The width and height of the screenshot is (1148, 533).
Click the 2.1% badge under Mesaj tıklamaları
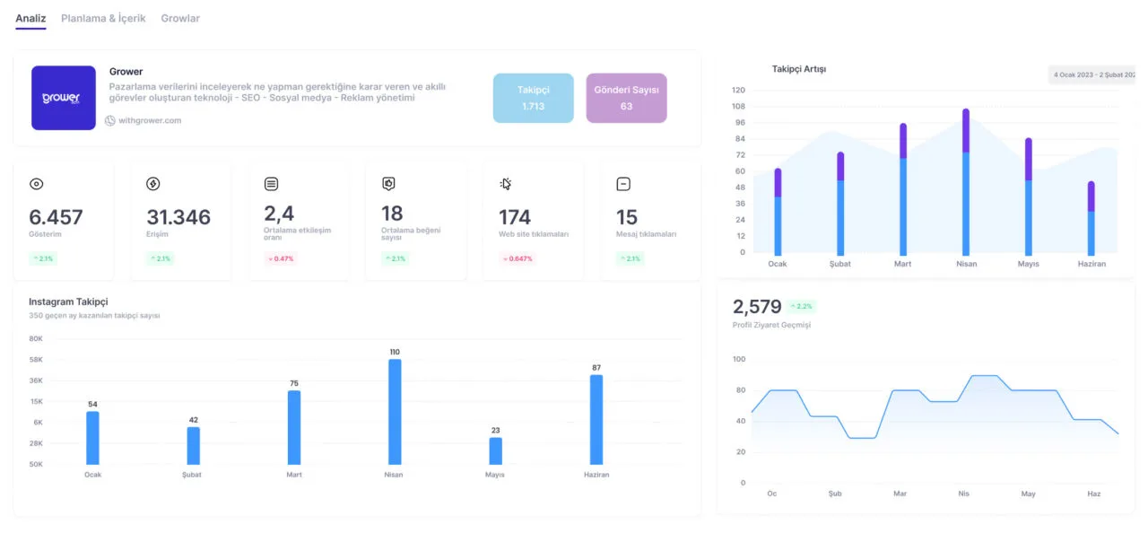coord(631,258)
